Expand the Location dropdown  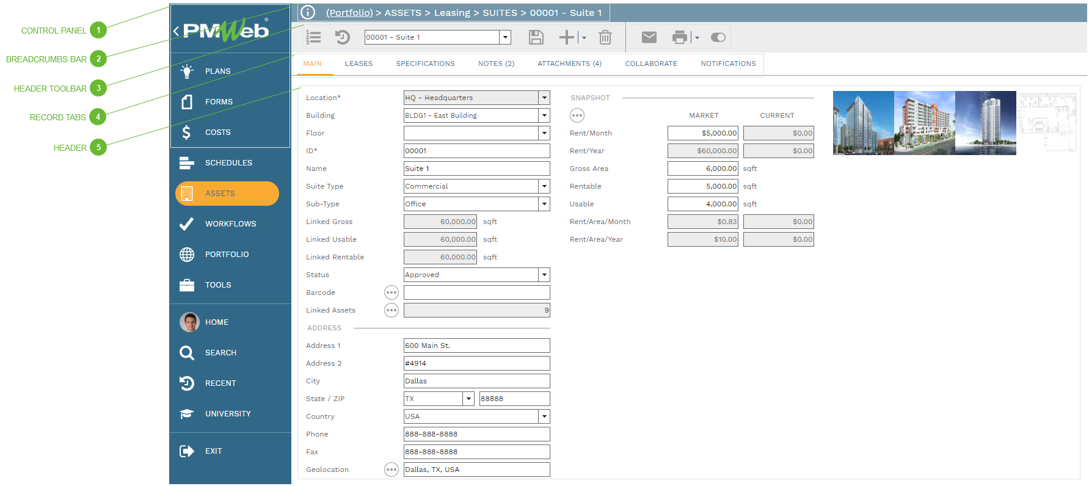coord(544,98)
